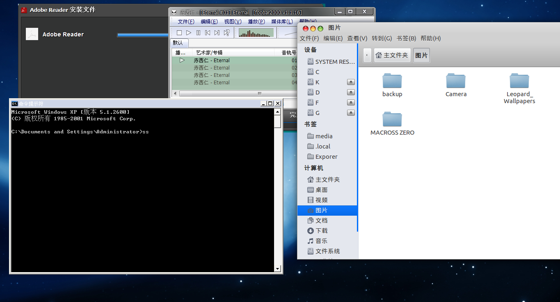Select the backup folder

coord(392,85)
